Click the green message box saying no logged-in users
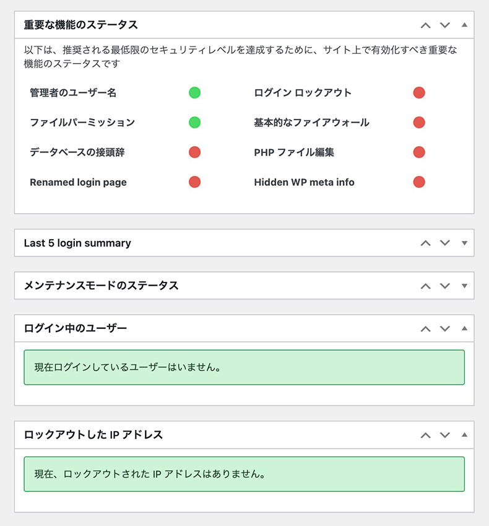The height and width of the screenshot is (526, 489). click(x=244, y=367)
